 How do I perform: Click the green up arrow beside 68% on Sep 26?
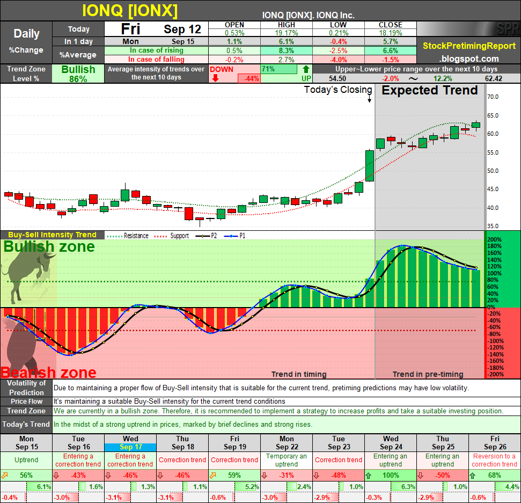(x=473, y=476)
